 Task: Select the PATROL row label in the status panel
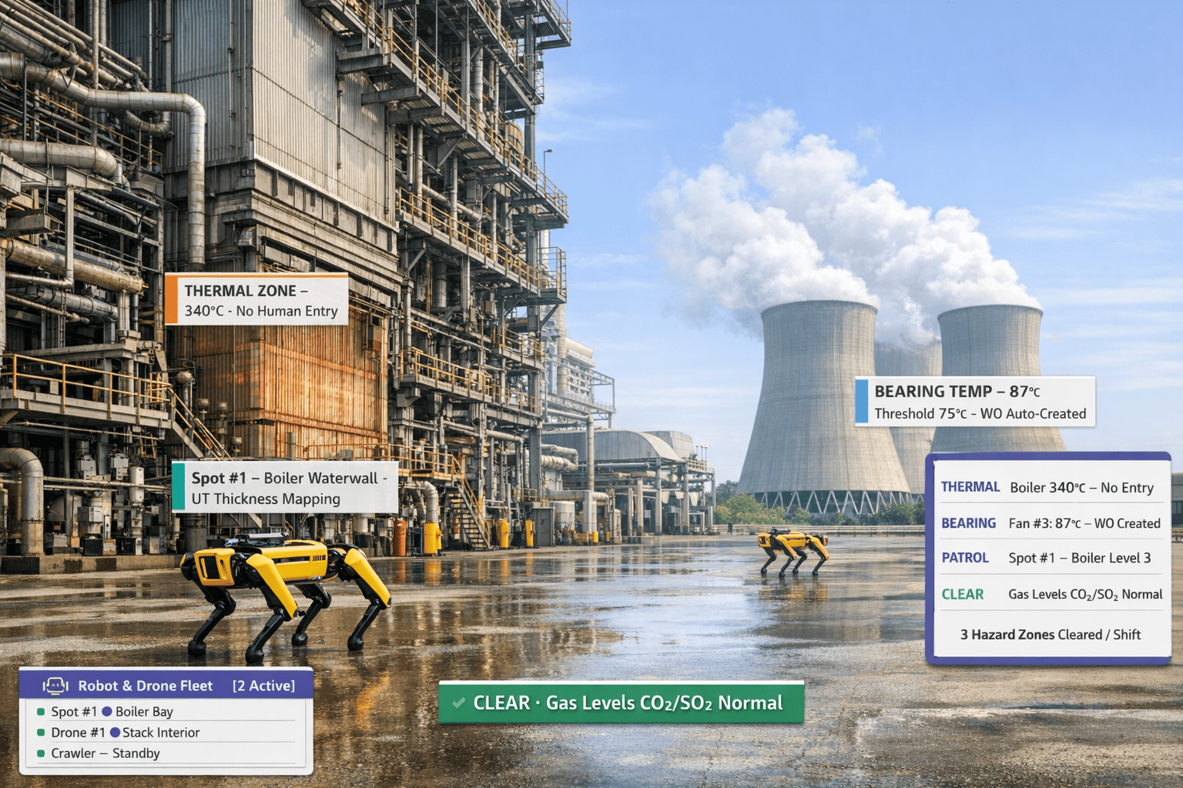tap(966, 557)
